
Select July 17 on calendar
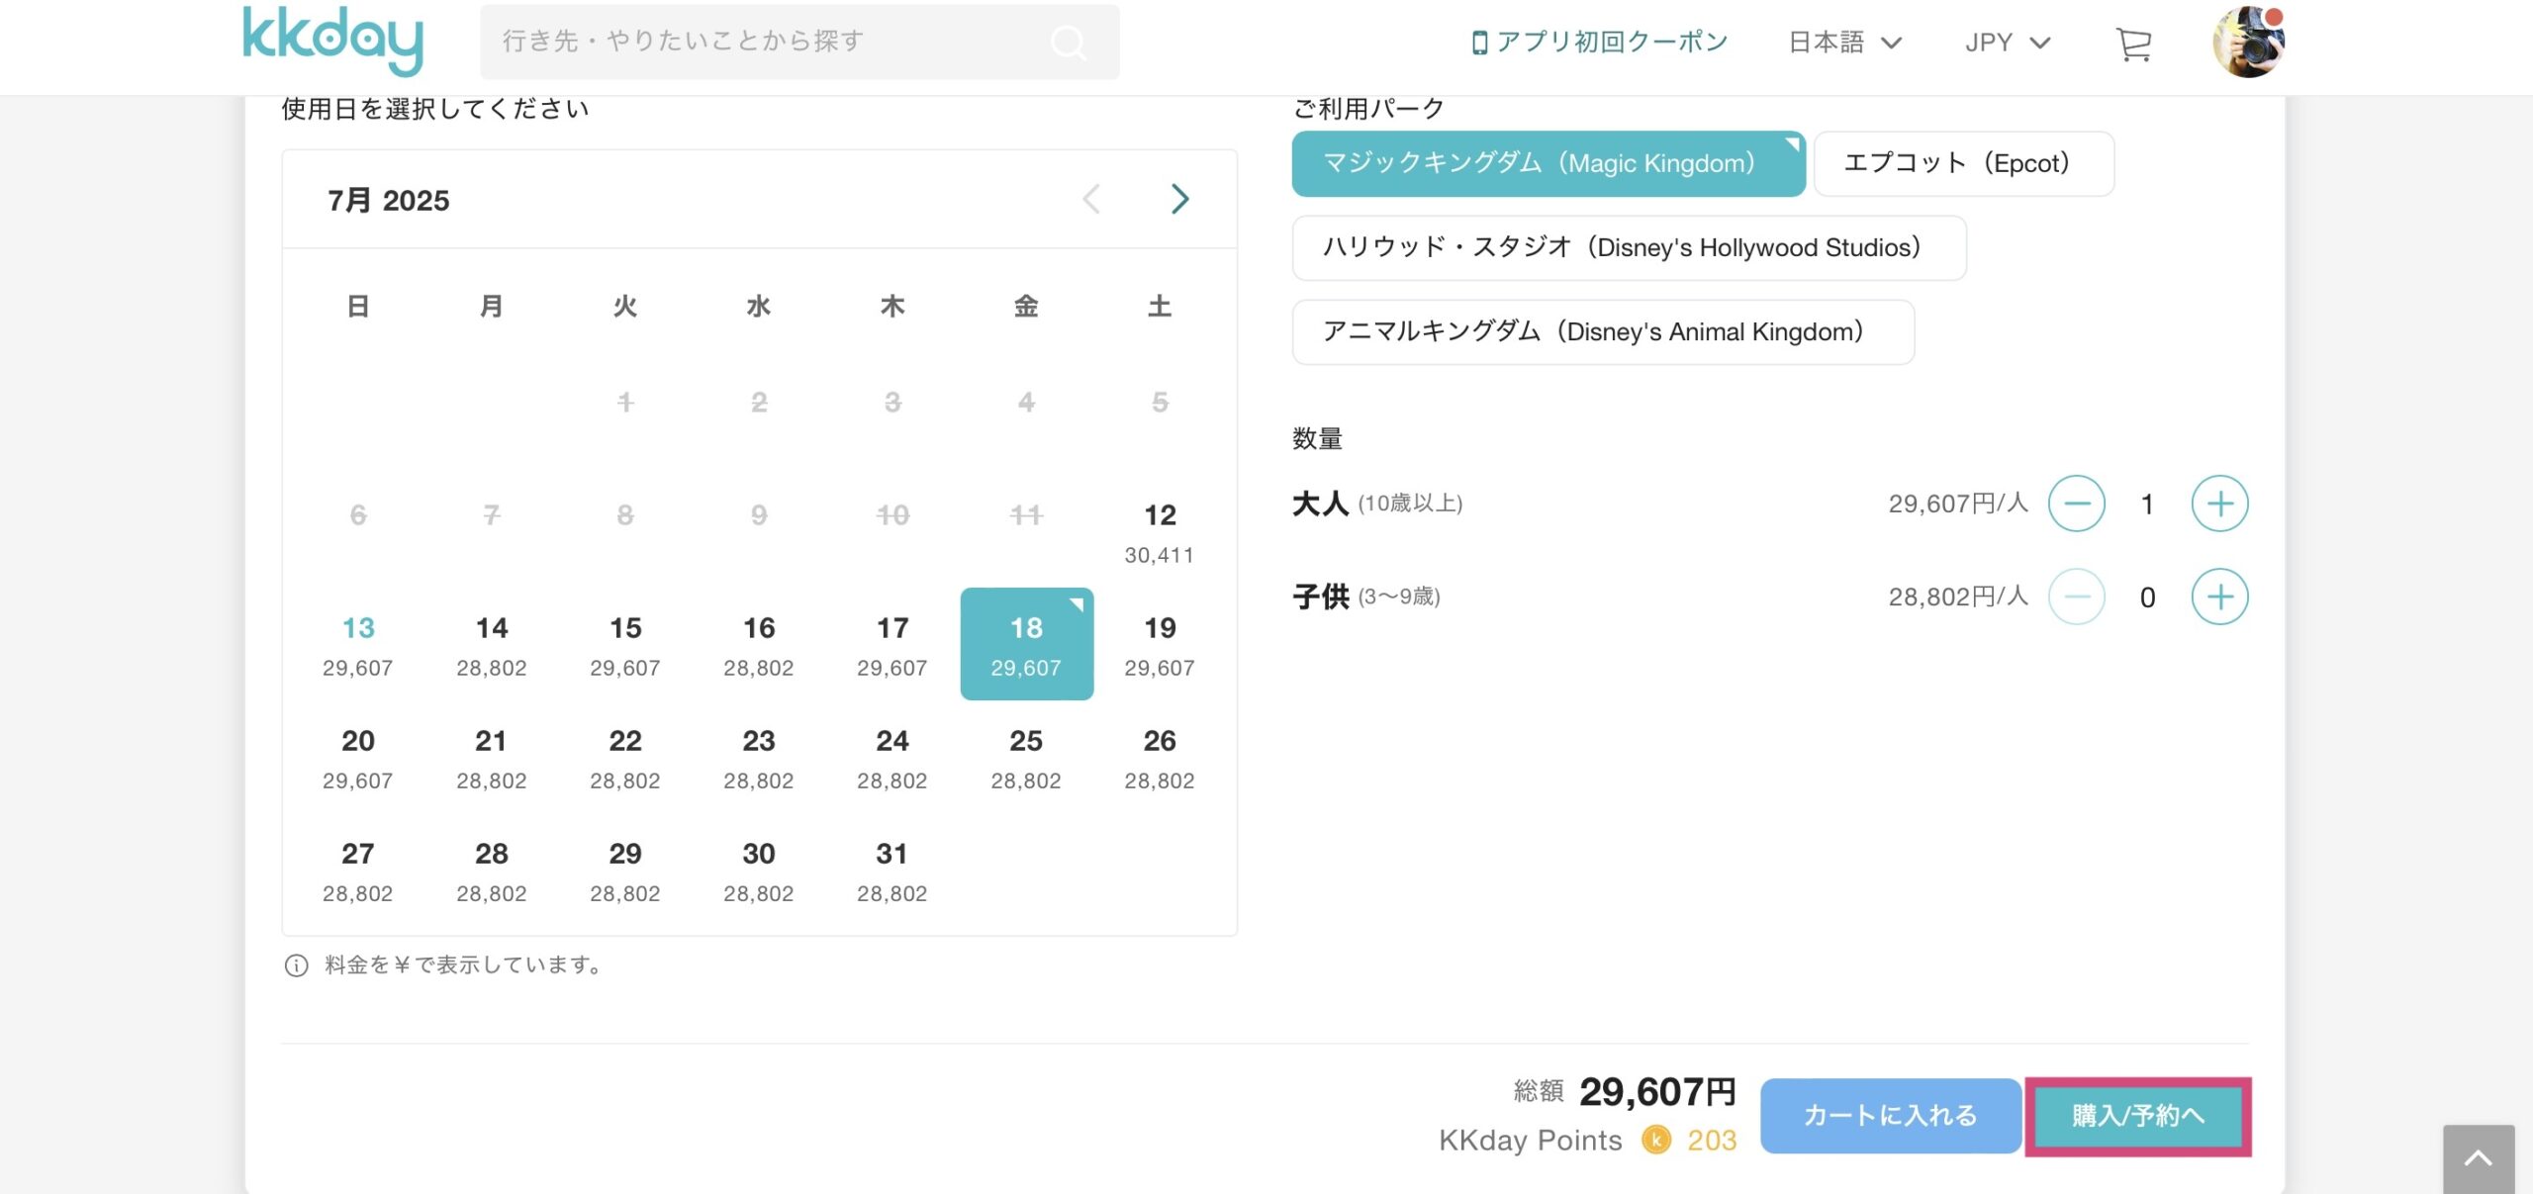click(892, 645)
